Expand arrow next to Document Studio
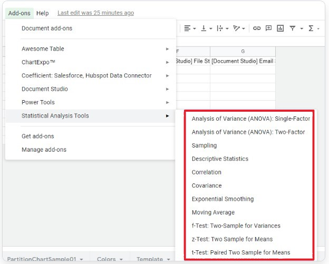The height and width of the screenshot is (264, 329). click(167, 89)
